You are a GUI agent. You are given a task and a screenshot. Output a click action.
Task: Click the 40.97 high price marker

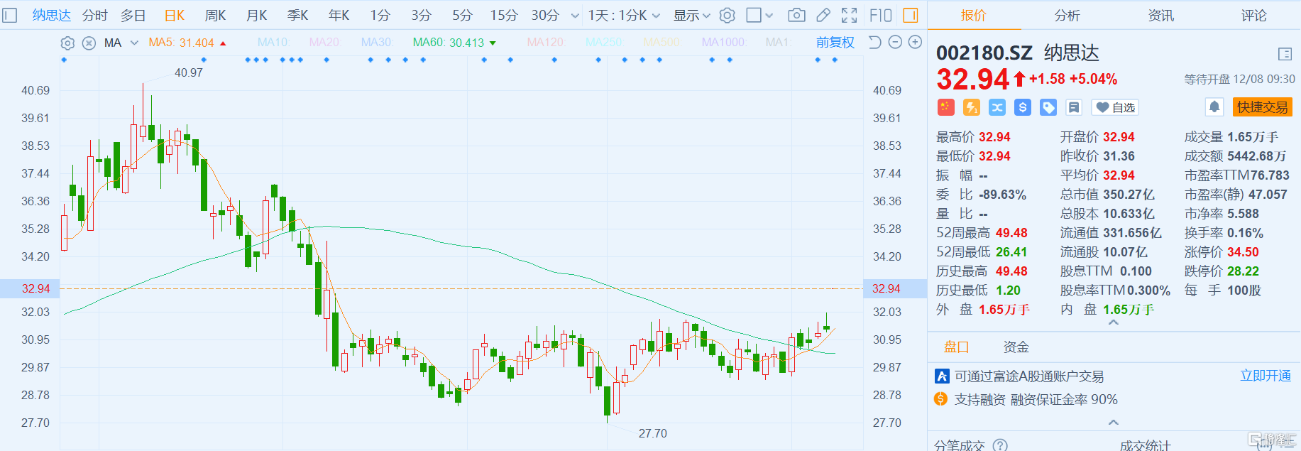pyautogui.click(x=189, y=72)
